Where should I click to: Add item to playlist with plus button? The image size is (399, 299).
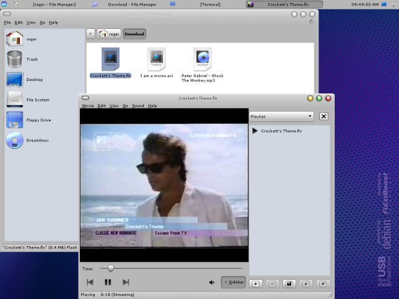(256, 284)
